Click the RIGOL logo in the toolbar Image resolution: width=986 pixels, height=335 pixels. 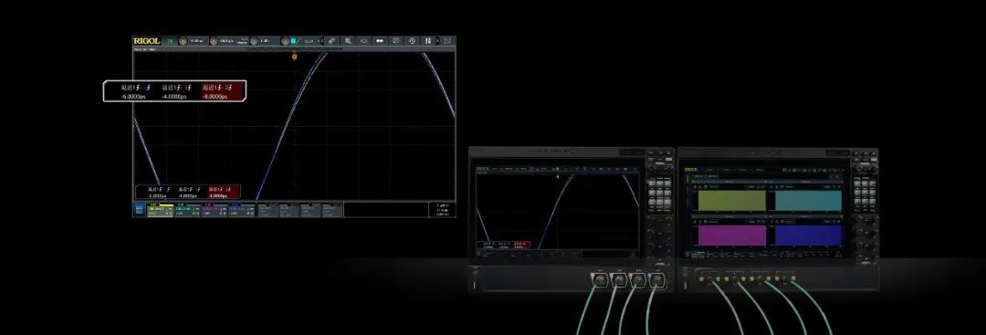pos(146,41)
